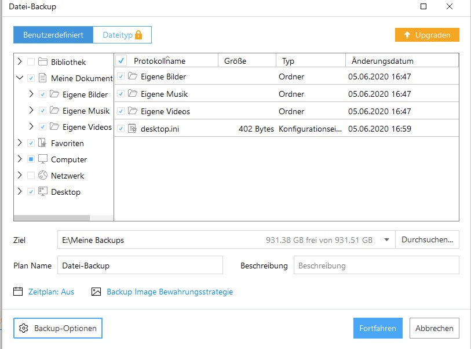Viewport: 471px width, 349px height.
Task: Uncheck the Eigene Musik row in file list
Action: coord(121,94)
